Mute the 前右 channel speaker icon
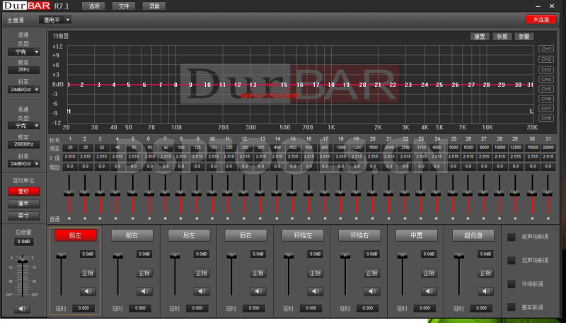Screen dimensions: 566x323 pyautogui.click(x=144, y=290)
